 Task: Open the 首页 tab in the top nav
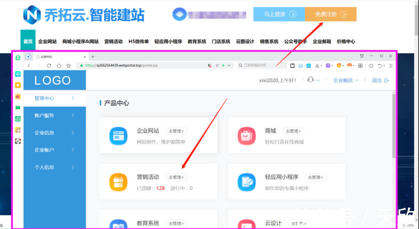28,42
